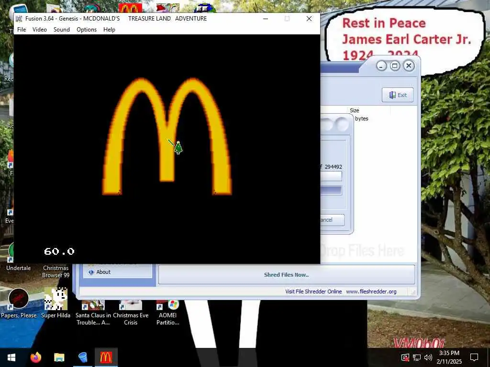The height and width of the screenshot is (367, 490).
Task: Click the upper progress bar in shredding dialog
Action: (x=331, y=176)
